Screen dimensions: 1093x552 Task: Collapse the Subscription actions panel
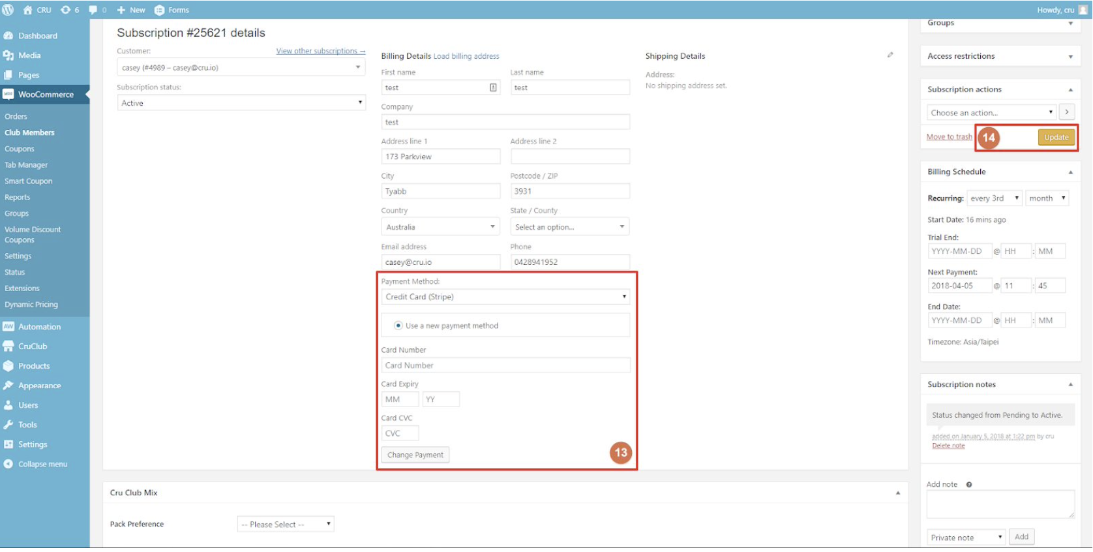pos(1070,89)
